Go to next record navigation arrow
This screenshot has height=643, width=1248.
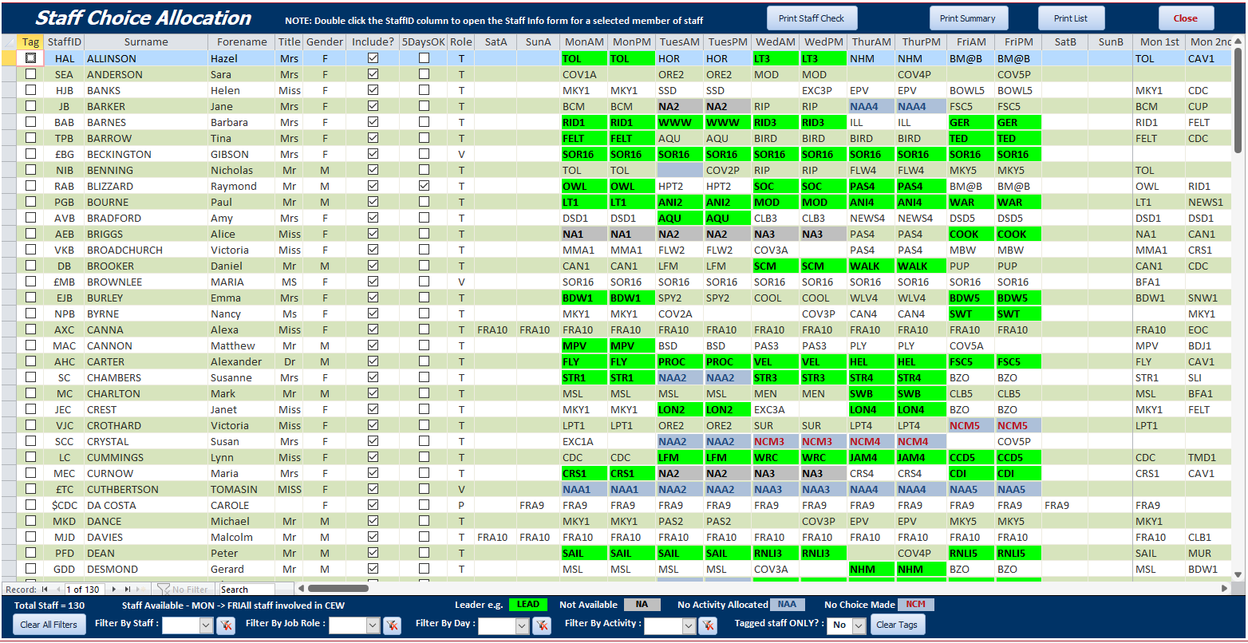pyautogui.click(x=116, y=590)
